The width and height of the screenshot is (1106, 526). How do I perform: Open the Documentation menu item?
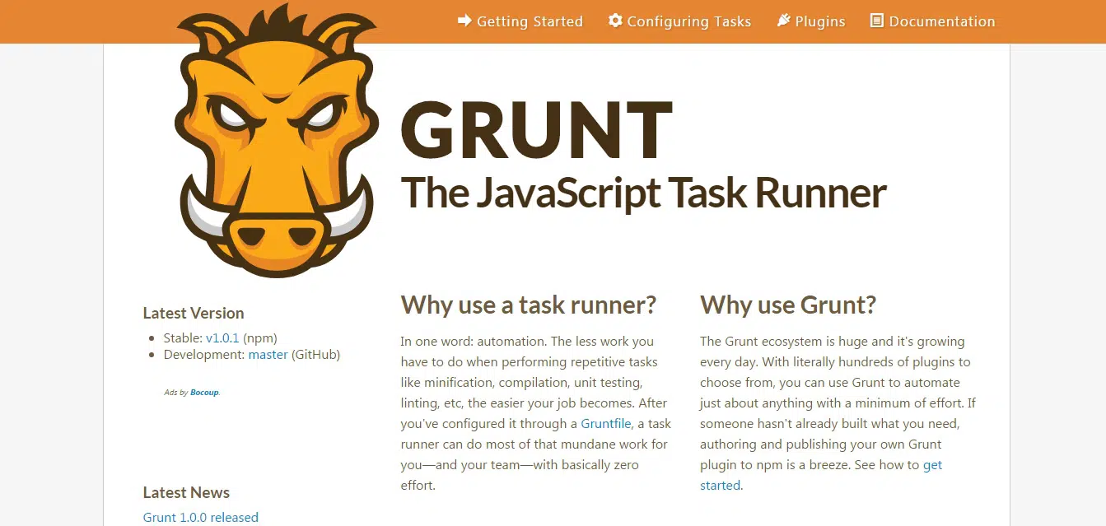pyautogui.click(x=941, y=21)
